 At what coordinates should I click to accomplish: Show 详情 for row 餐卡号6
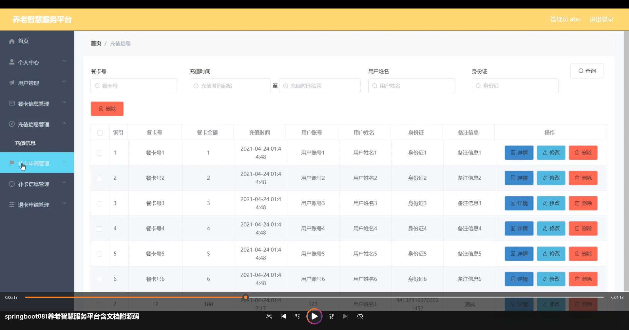[519, 279]
